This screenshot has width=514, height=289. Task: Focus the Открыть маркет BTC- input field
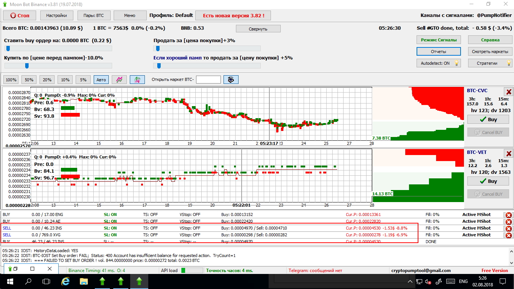[208, 79]
